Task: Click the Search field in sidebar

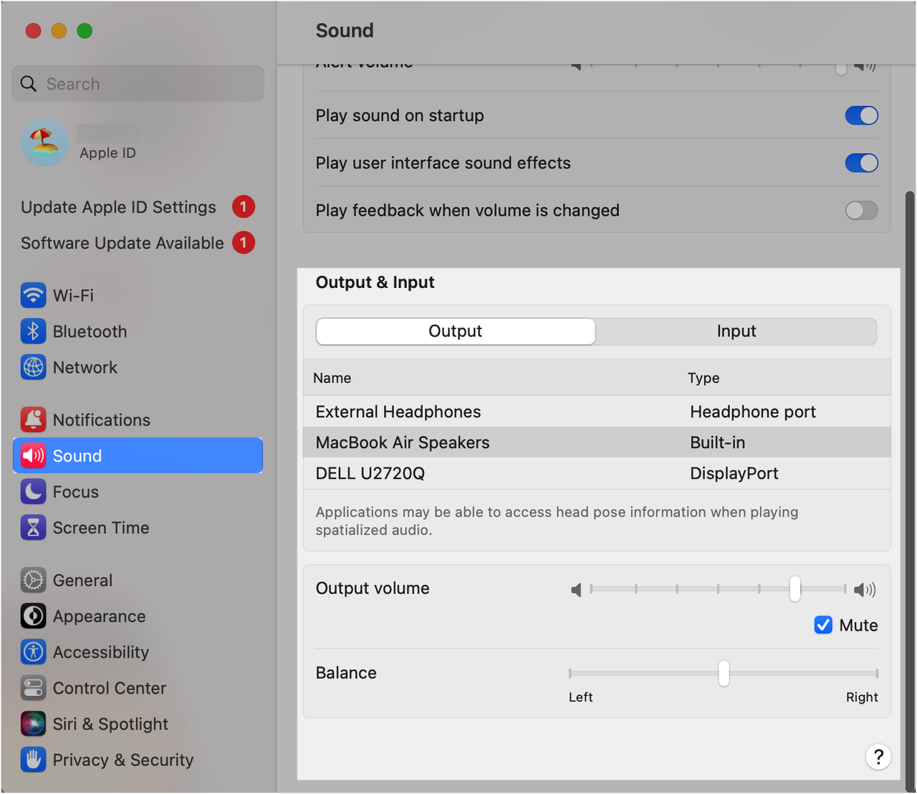Action: (x=138, y=84)
